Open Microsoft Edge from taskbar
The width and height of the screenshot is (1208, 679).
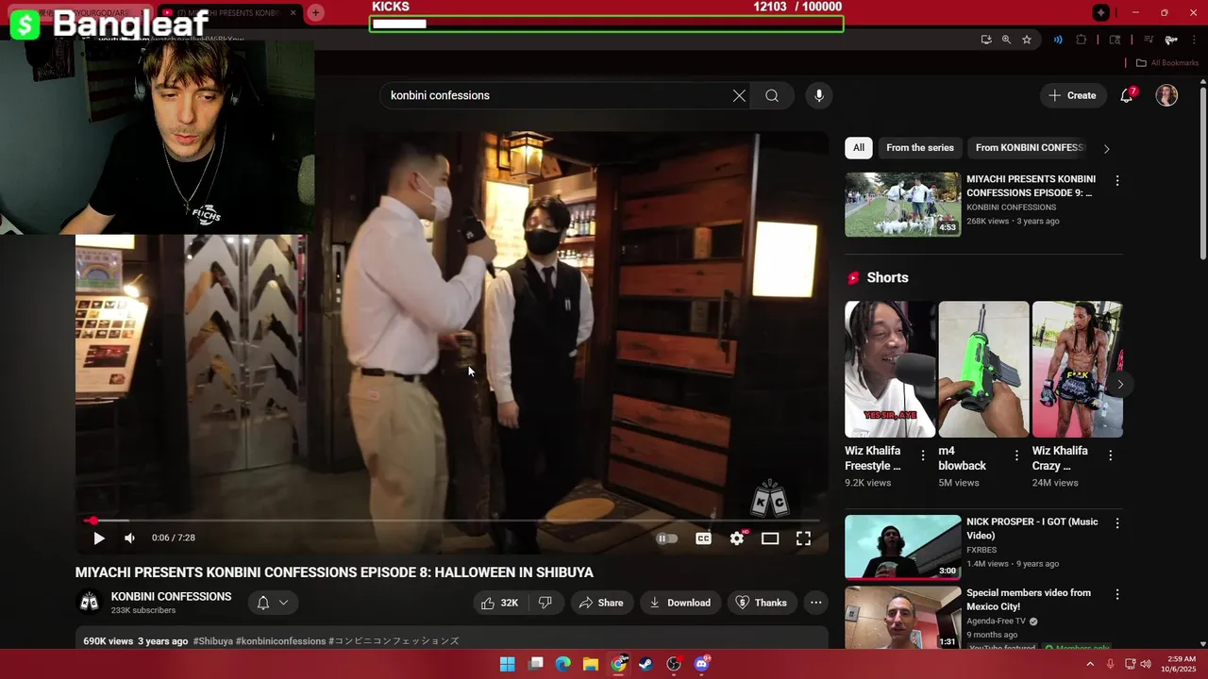[562, 664]
